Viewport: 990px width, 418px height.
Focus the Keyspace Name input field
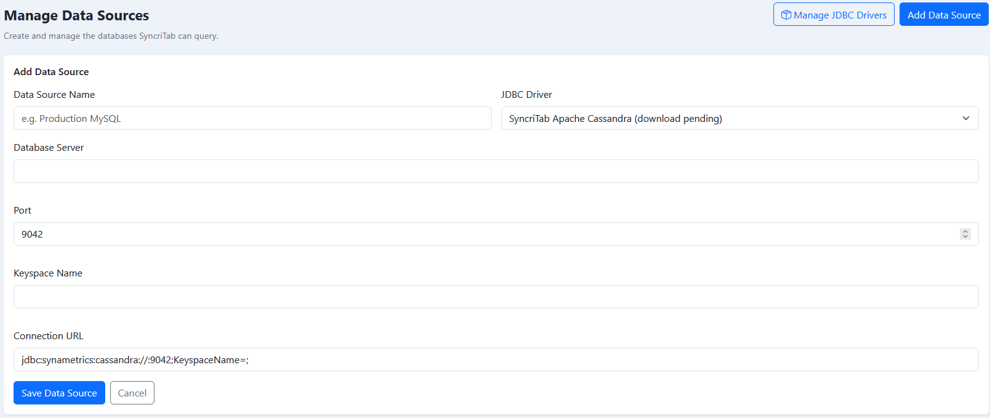point(496,297)
